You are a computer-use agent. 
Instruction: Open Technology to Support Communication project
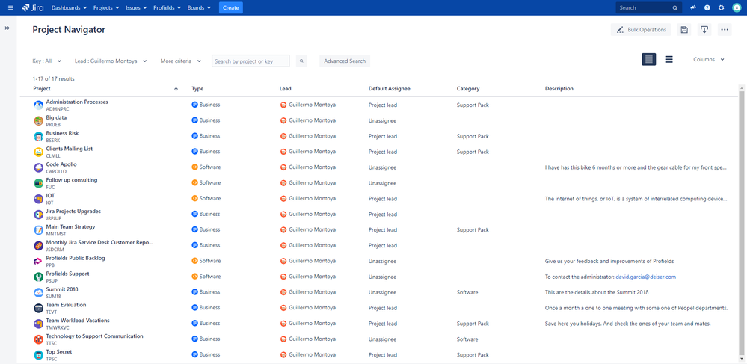coord(94,336)
